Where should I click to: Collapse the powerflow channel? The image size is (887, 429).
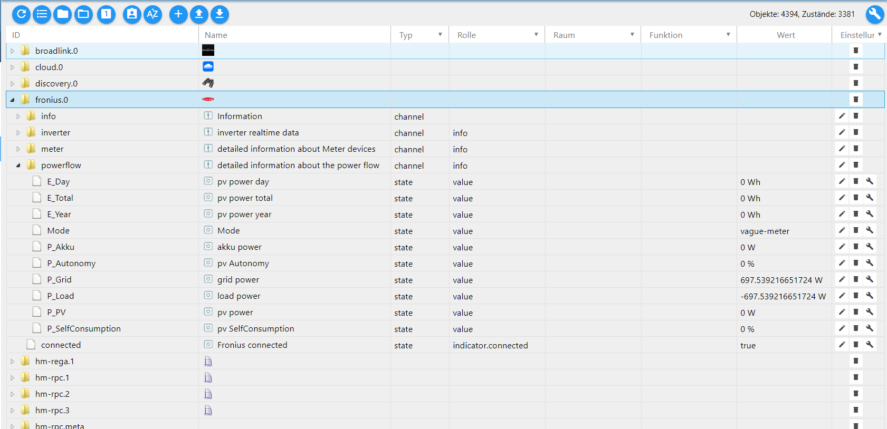[x=18, y=165]
